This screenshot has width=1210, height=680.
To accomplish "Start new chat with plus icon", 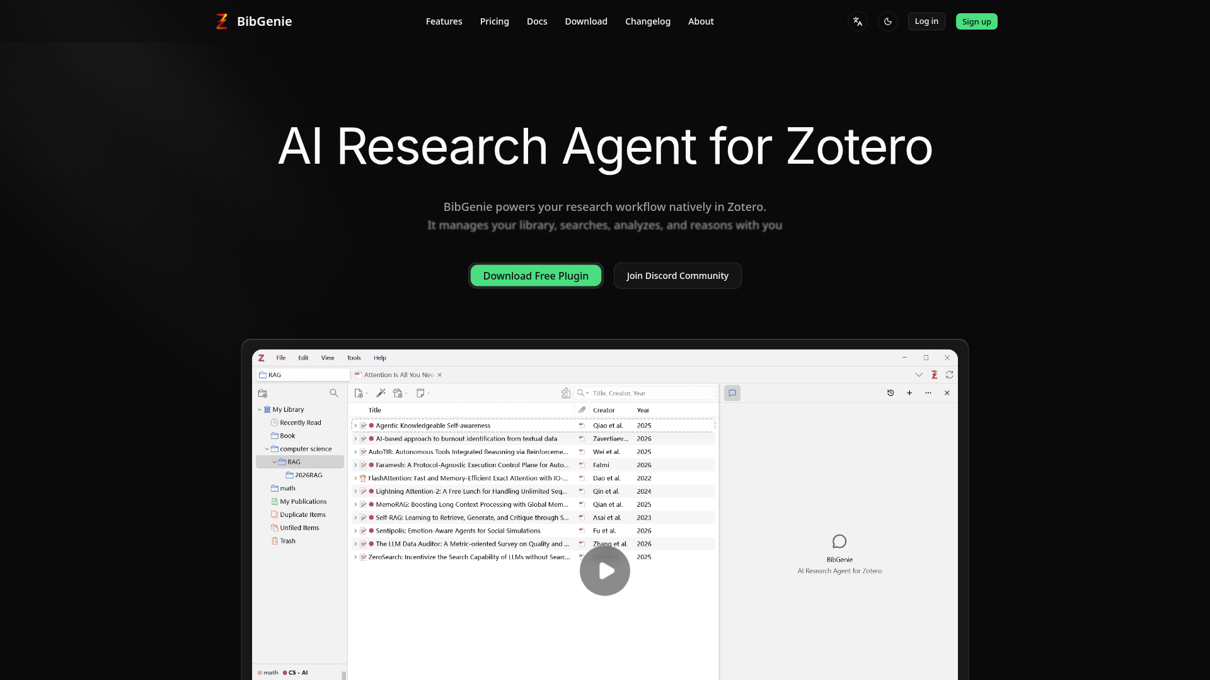I will pyautogui.click(x=909, y=393).
